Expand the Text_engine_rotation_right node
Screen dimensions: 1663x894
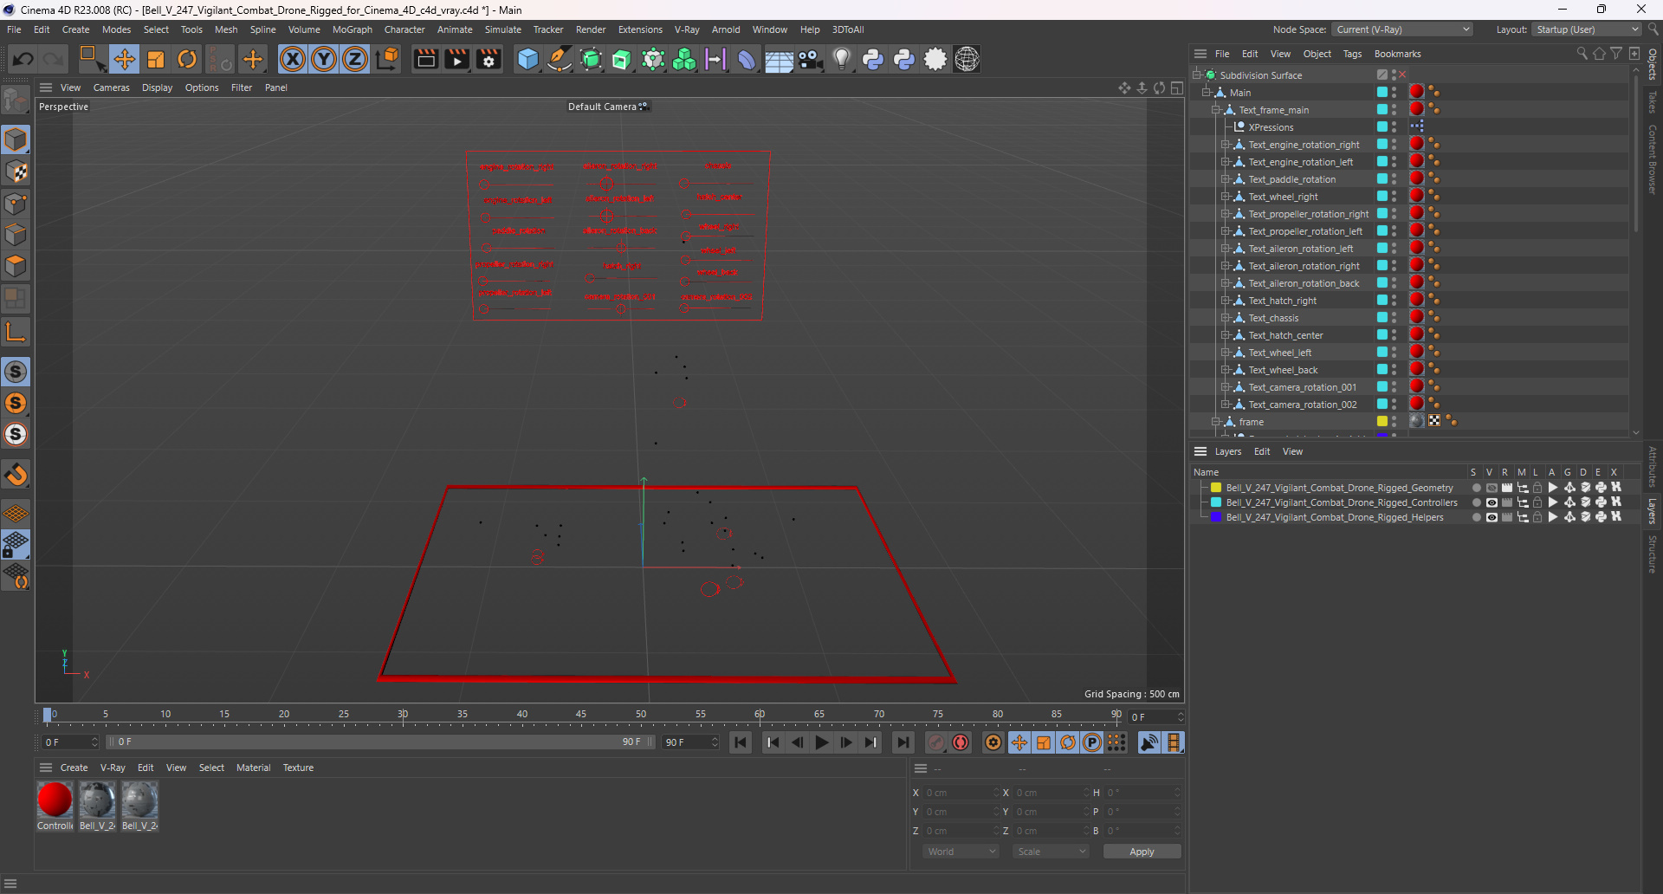pos(1225,145)
